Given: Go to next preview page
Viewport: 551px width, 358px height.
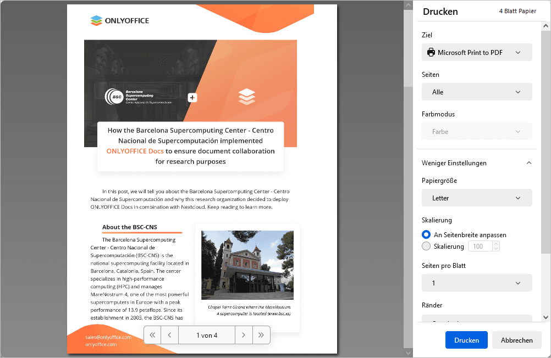Looking at the screenshot, I should 244,335.
